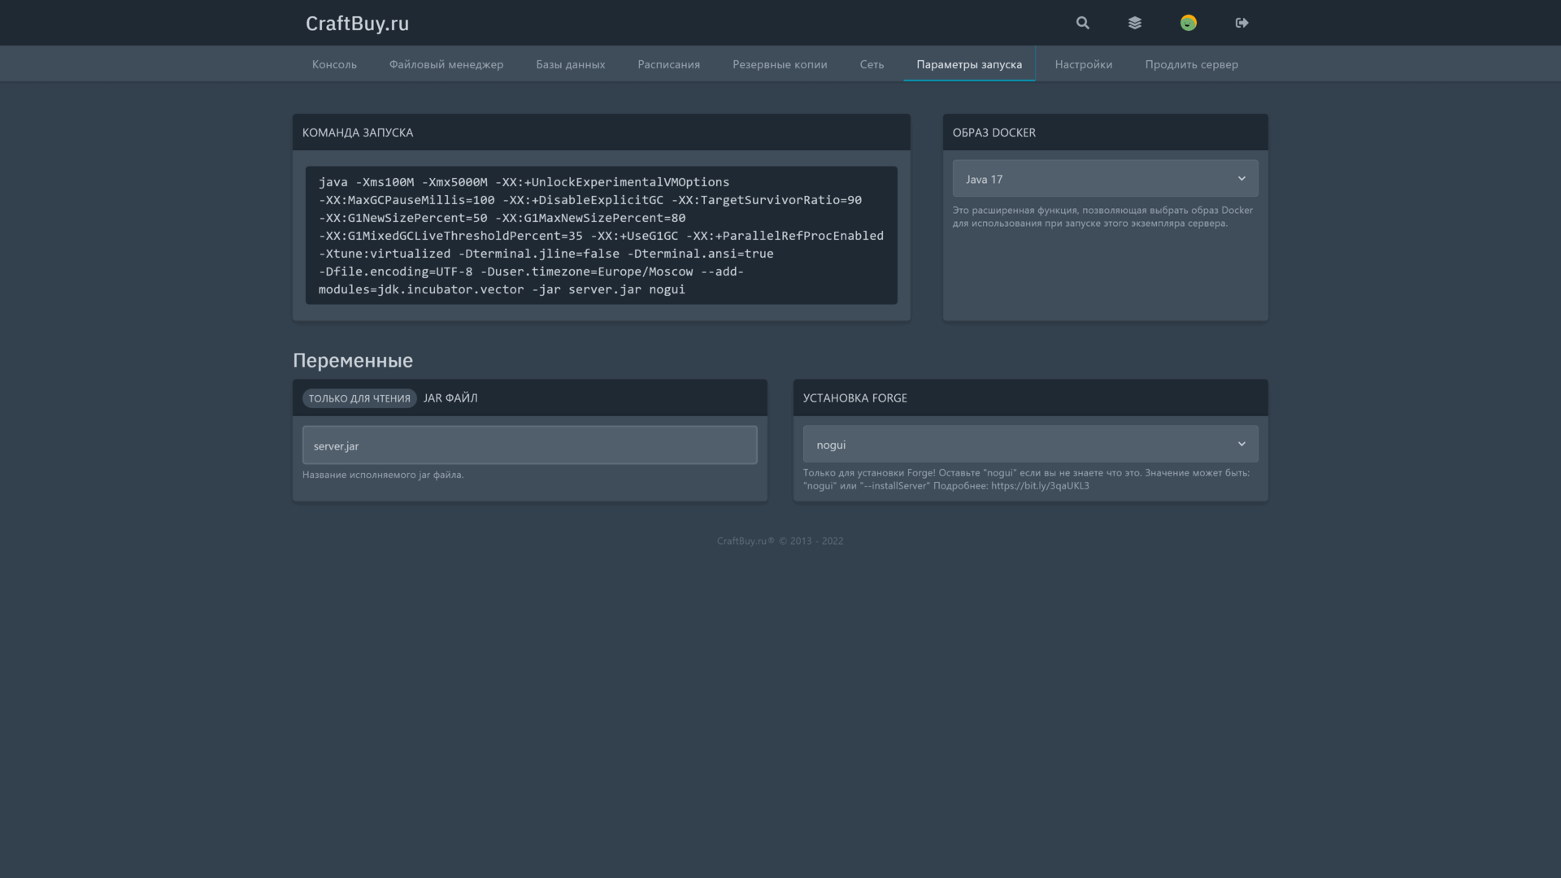Open the account avatar icon
This screenshot has height=878, width=1561.
[x=1189, y=23]
